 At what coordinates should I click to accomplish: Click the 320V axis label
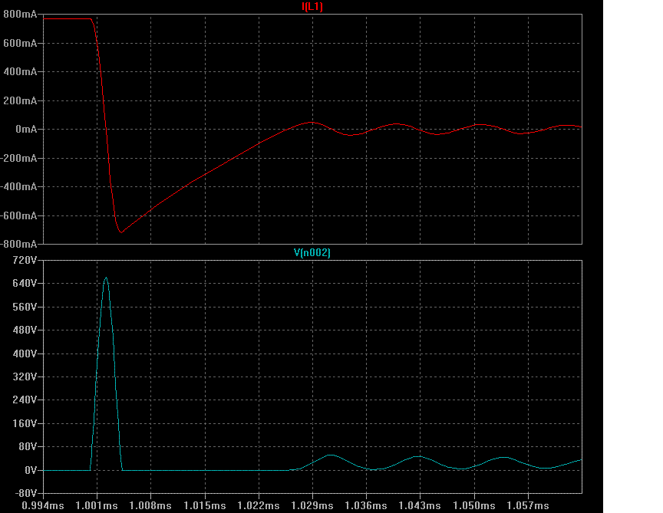click(25, 377)
